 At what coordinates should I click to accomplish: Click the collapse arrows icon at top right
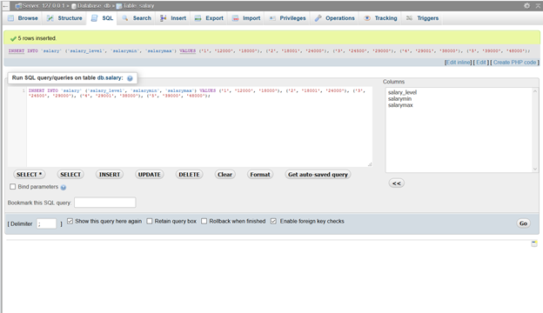(x=539, y=5)
